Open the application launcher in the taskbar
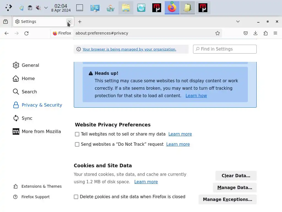The image size is (282, 212). 9,7
